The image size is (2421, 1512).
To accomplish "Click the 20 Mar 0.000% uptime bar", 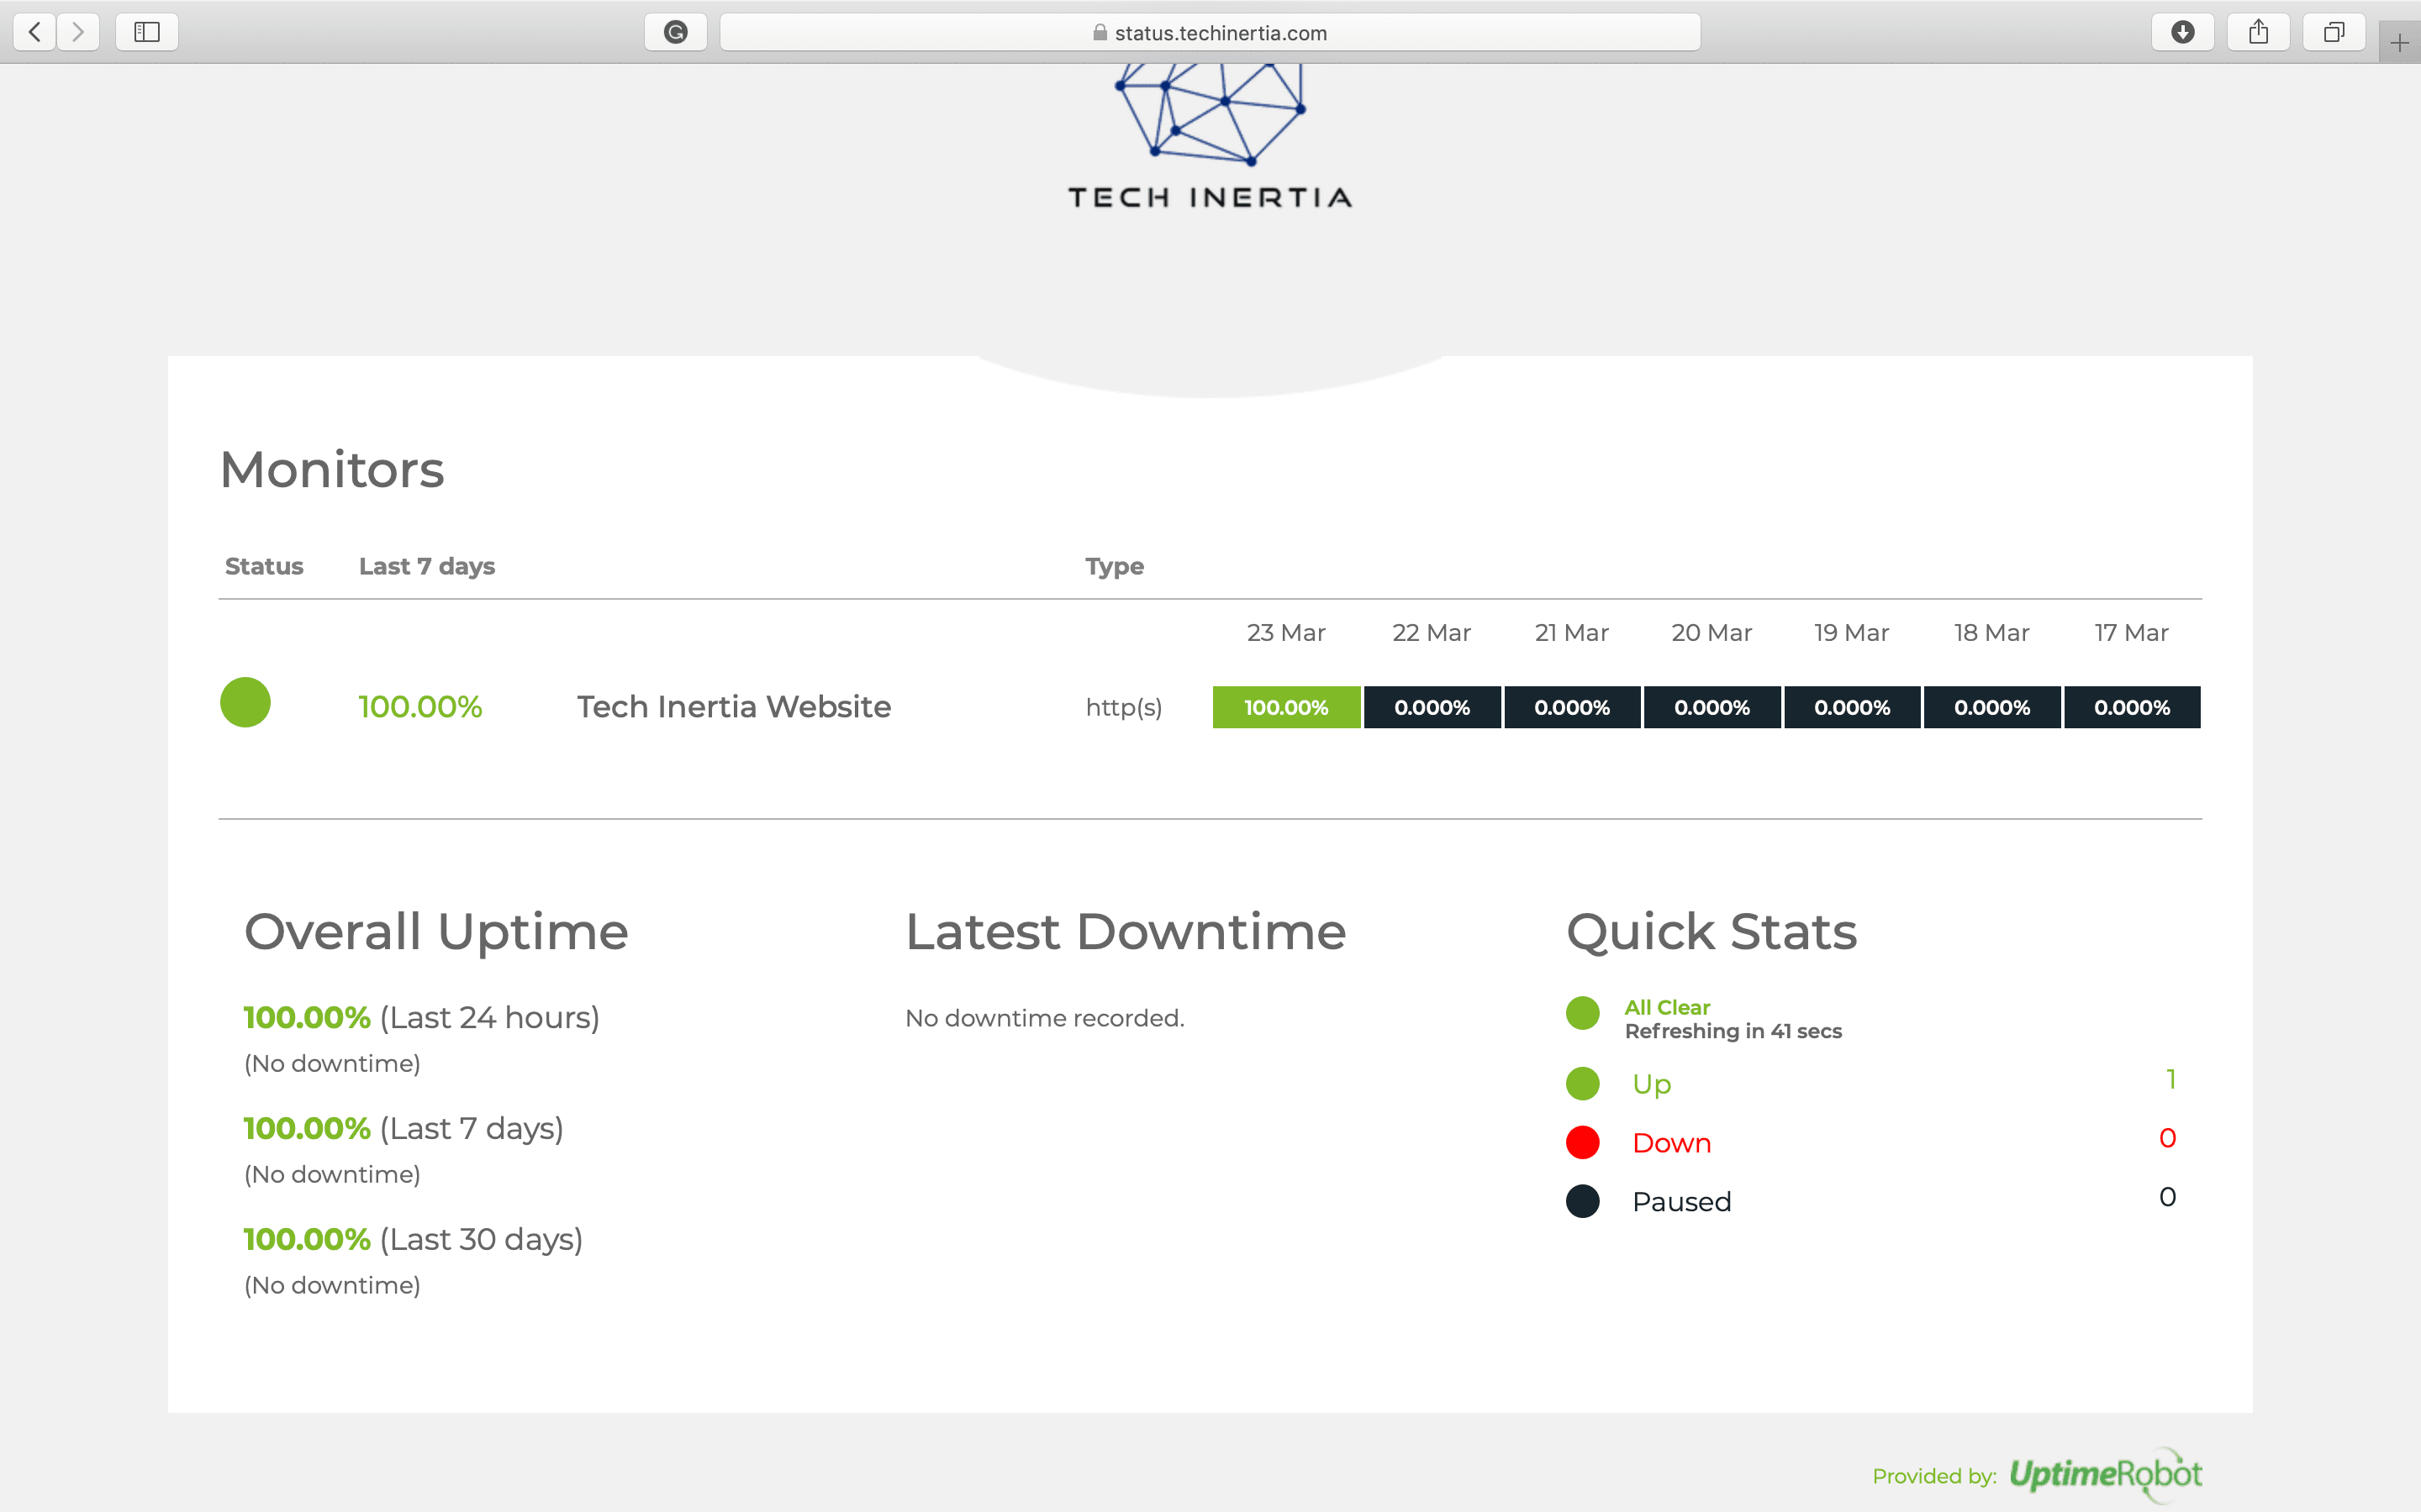I will coord(1712,707).
